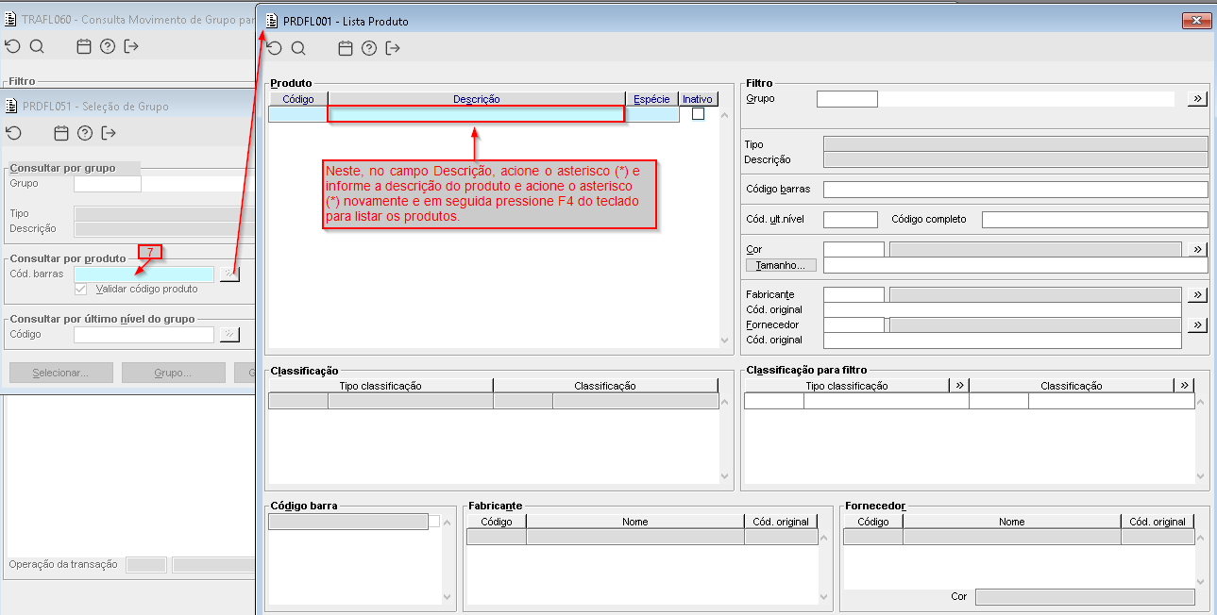Click Fabricante grid scrollbar down arrow
This screenshot has width=1217, height=615.
pos(826,597)
